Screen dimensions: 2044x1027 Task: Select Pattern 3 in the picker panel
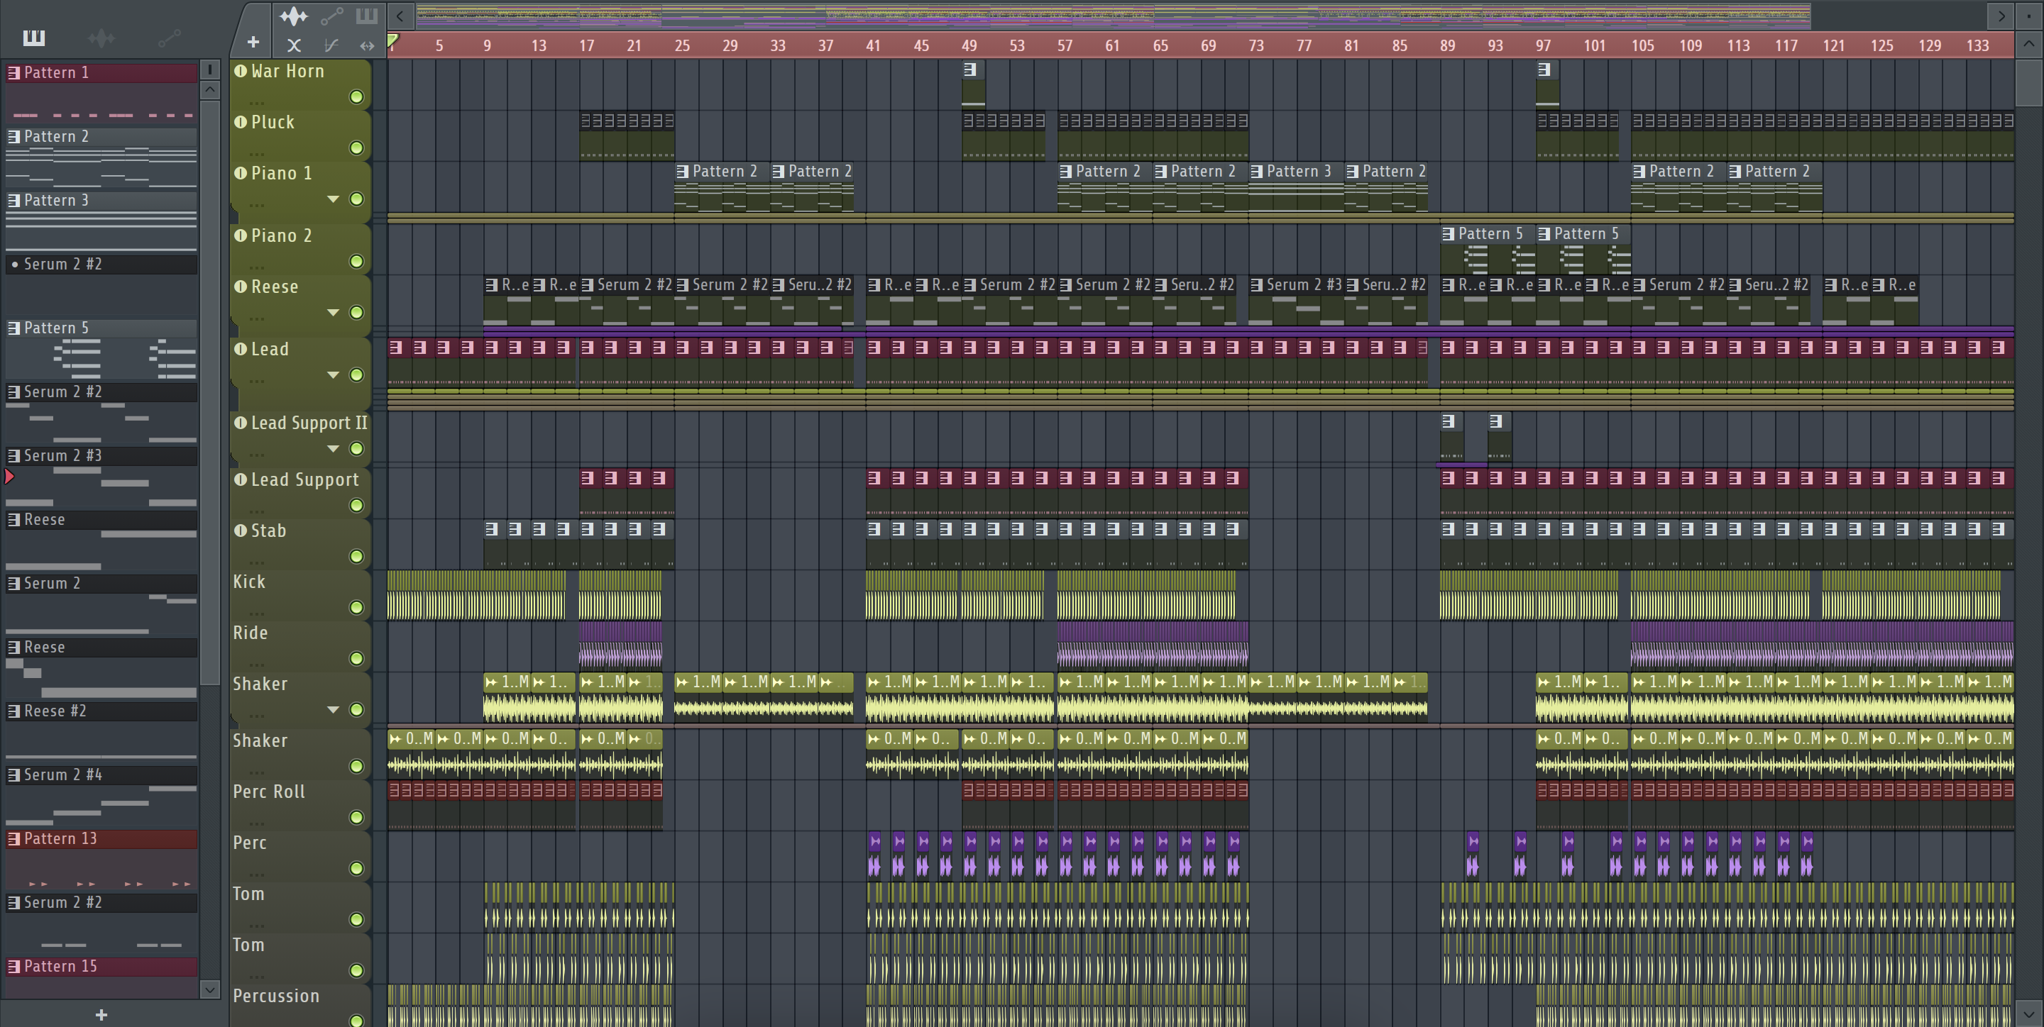101,200
